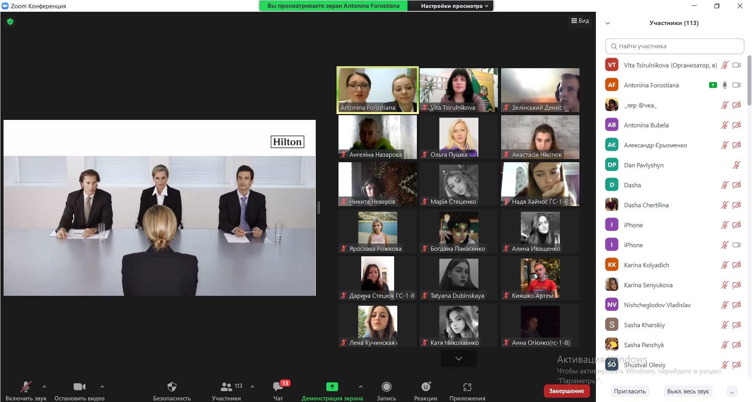Screen dimensions: 753x402
Task: Select Анастасія Нікітюк video tile
Action: [540, 137]
